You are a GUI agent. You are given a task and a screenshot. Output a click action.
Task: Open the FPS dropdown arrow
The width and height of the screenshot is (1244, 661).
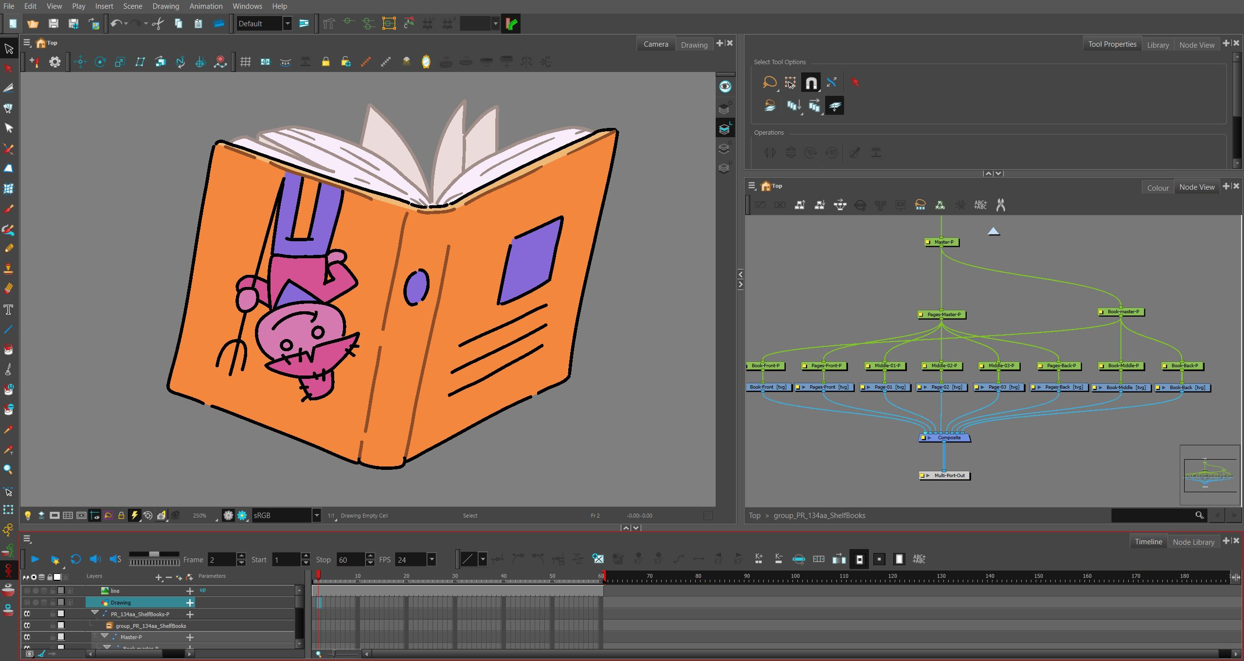click(432, 560)
